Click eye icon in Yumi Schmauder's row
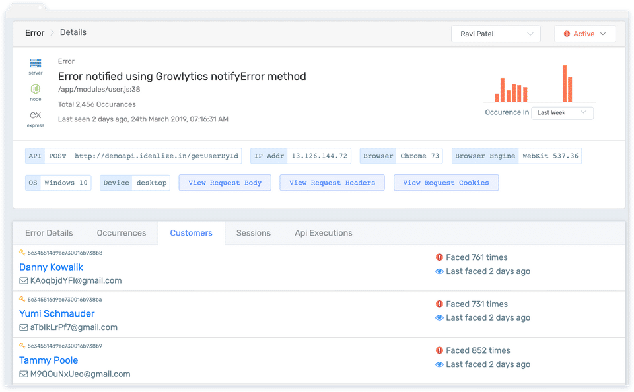The width and height of the screenshot is (634, 392). [439, 317]
